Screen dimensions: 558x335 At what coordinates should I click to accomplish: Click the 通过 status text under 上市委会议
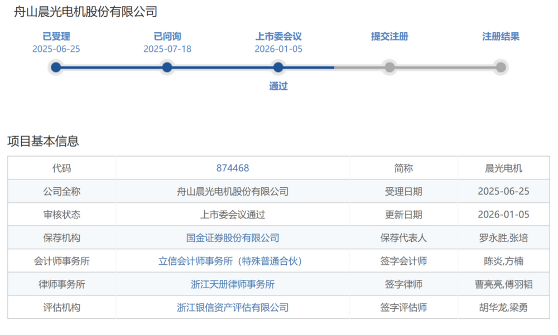point(278,86)
